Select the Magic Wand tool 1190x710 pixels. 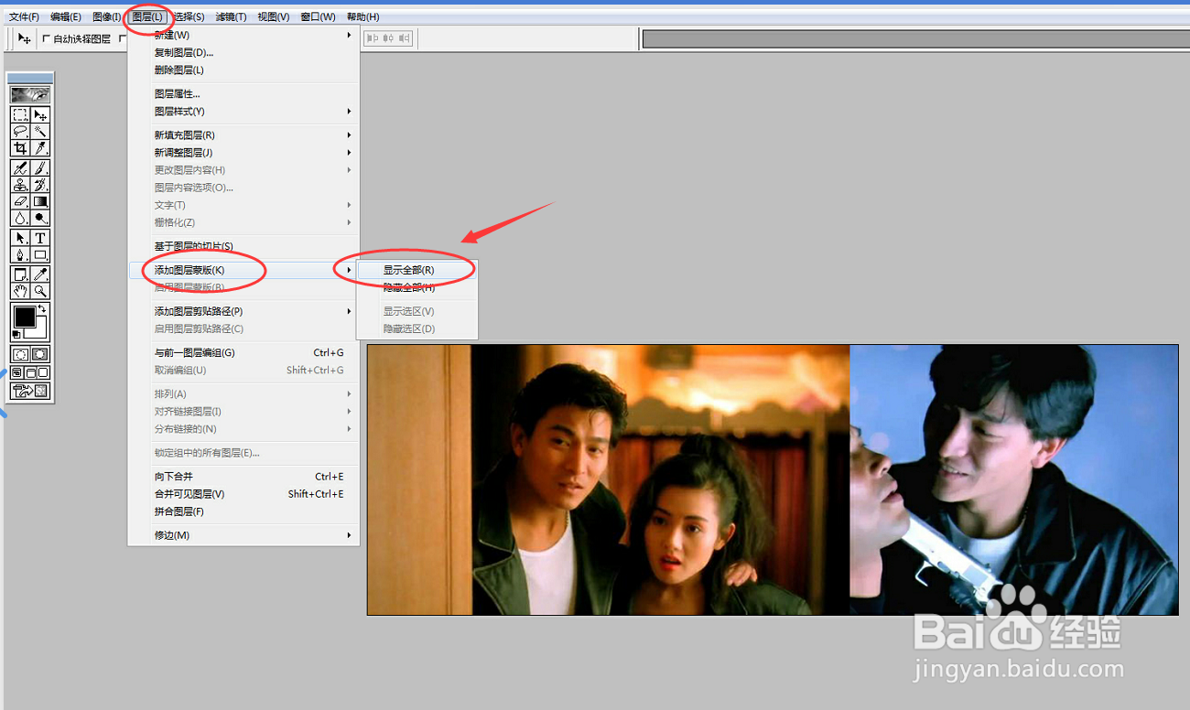40,132
